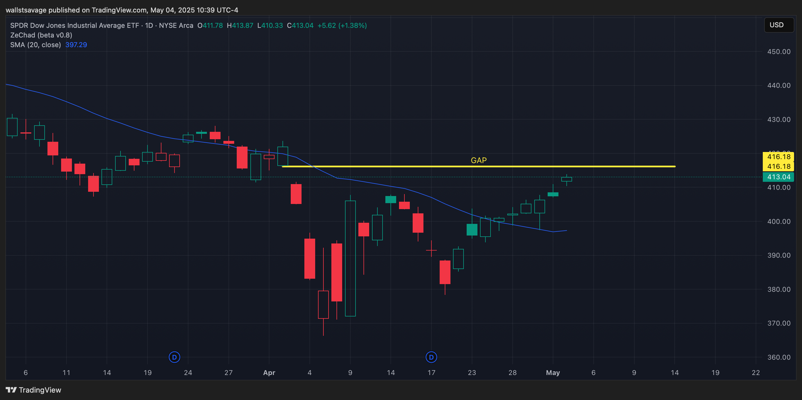Click the Apr label on time axis

[x=269, y=373]
